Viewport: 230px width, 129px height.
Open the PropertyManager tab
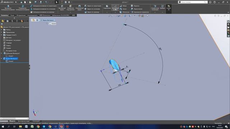(x=7, y=21)
